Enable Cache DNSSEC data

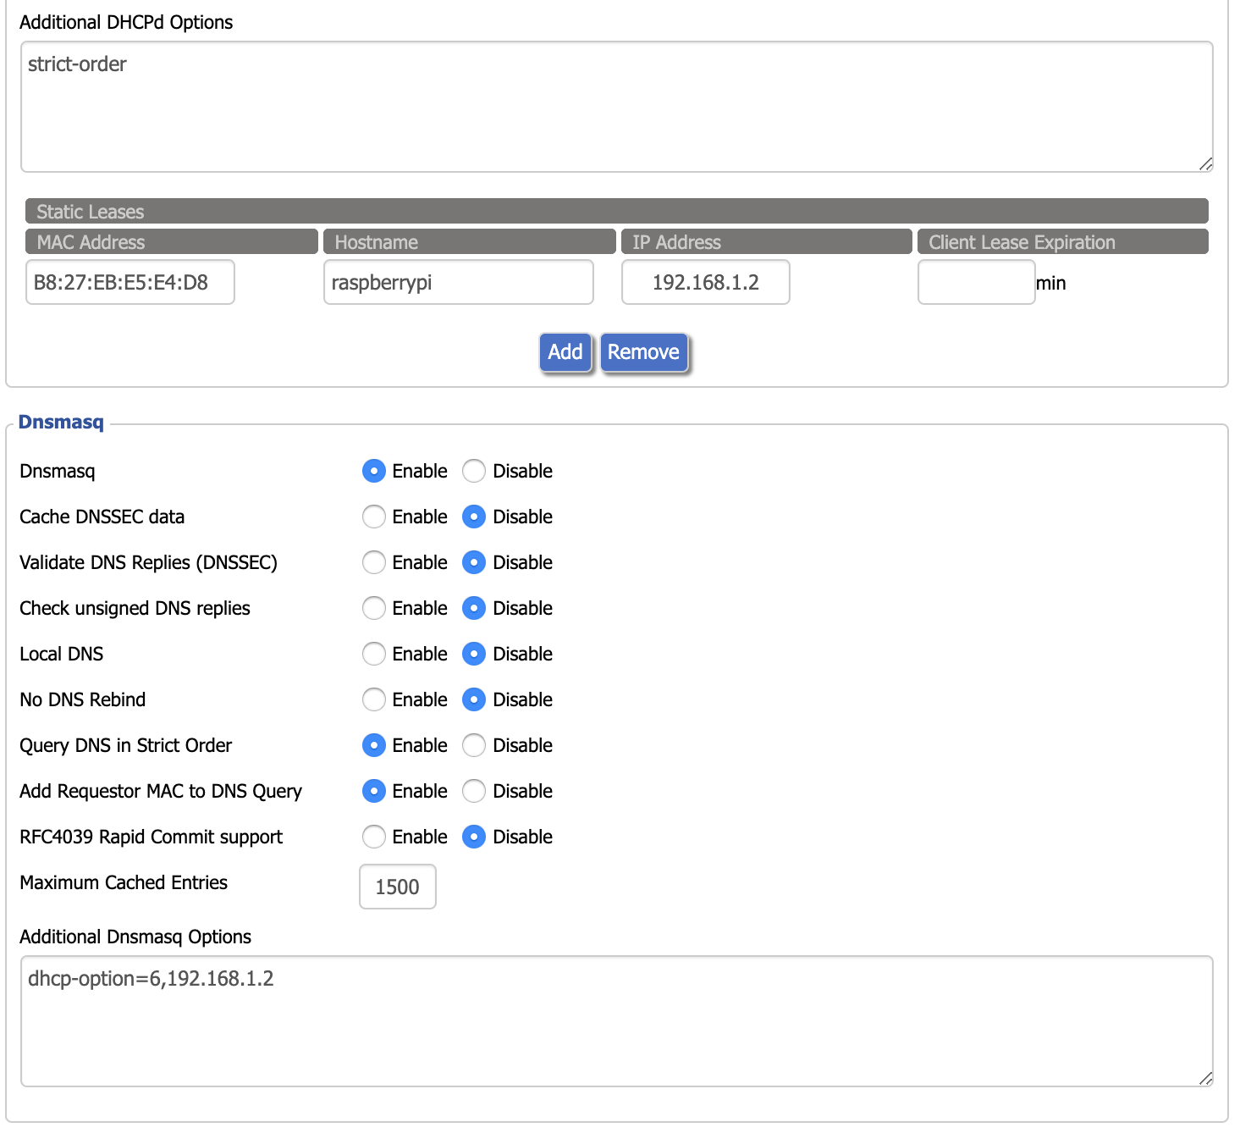[373, 517]
